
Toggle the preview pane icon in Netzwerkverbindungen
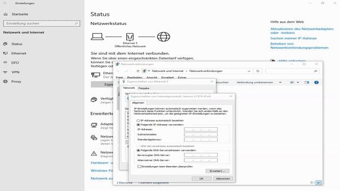click(x=307, y=82)
